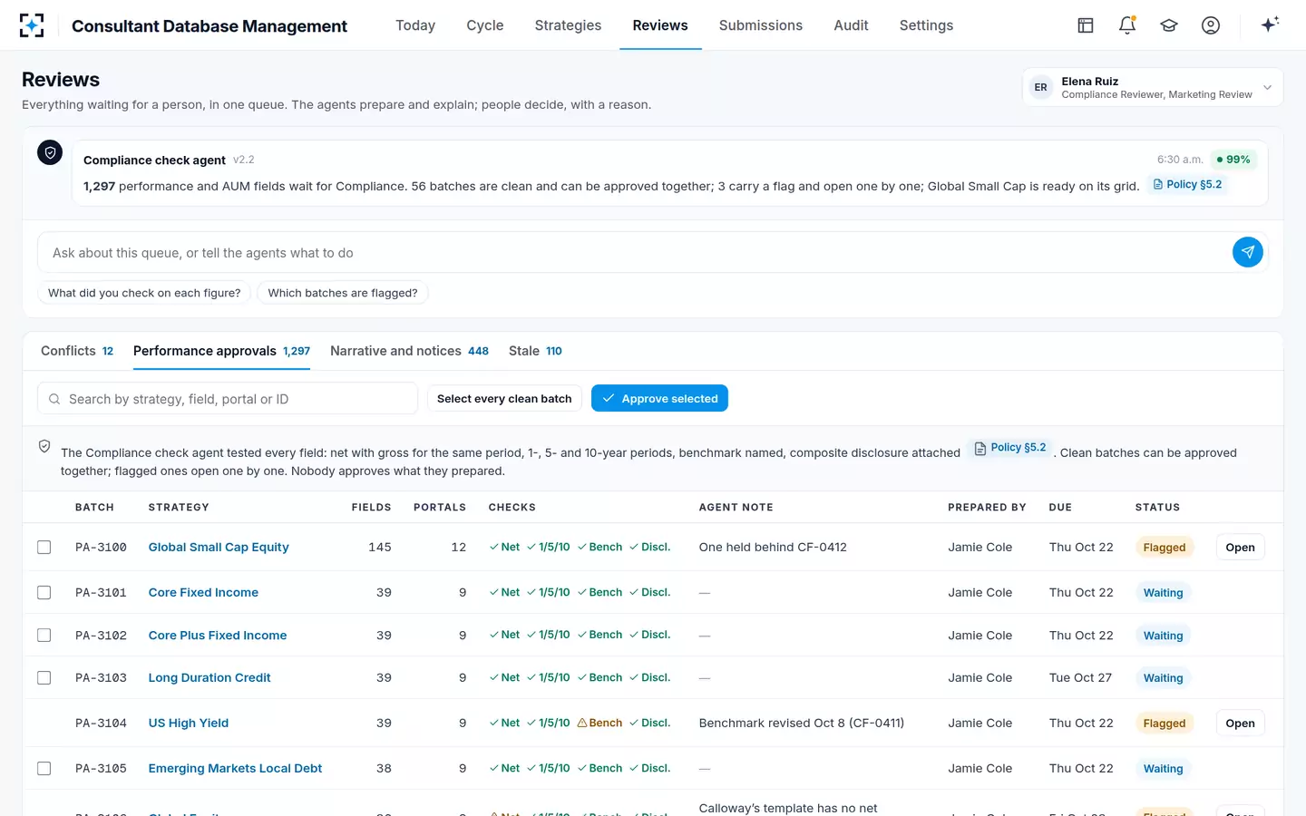Tick the PA-3105 Emerging Markets Local Debt checkbox
The height and width of the screenshot is (816, 1306).
(44, 768)
